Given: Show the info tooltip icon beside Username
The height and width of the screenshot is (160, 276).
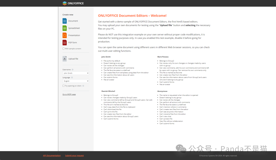Looking at the screenshot, I should (x=73, y=70).
